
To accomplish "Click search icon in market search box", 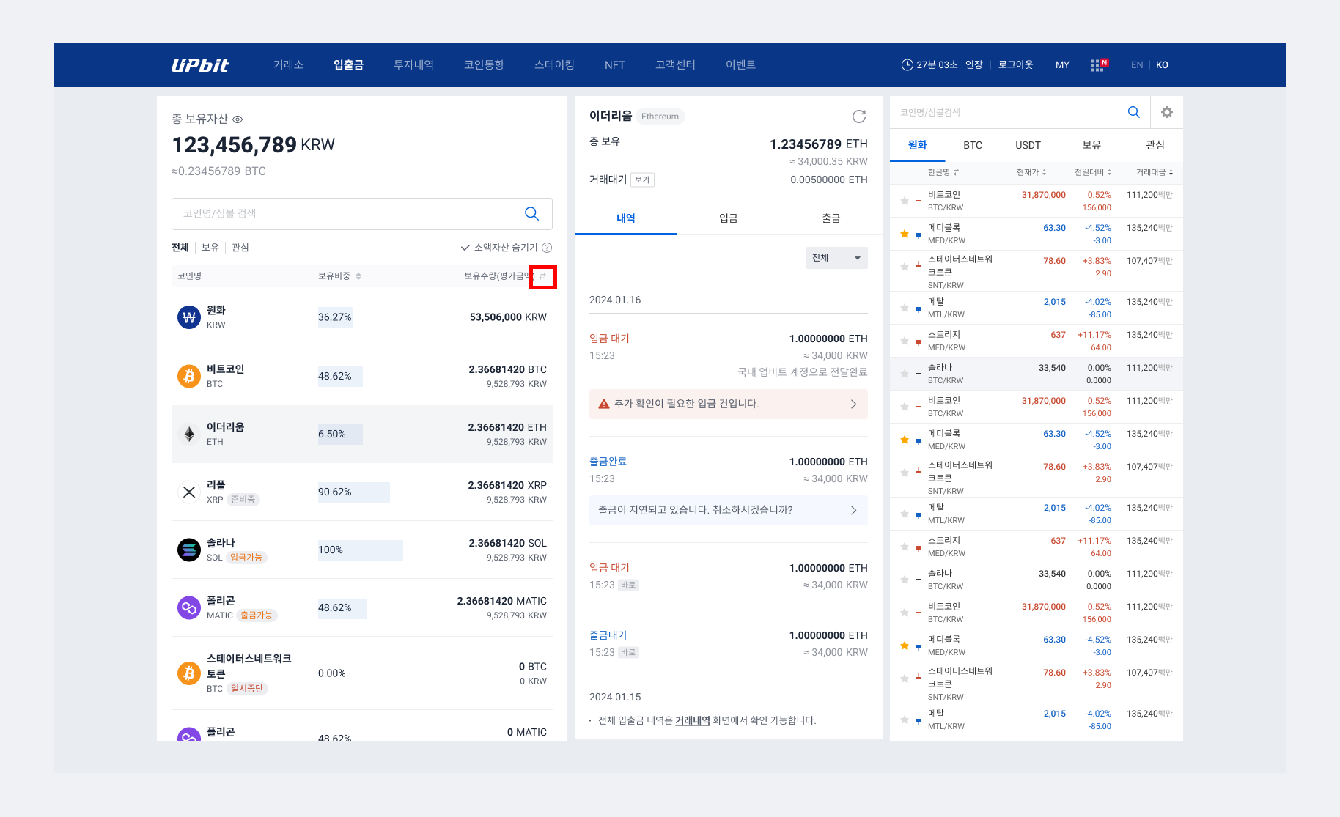I will point(1133,112).
